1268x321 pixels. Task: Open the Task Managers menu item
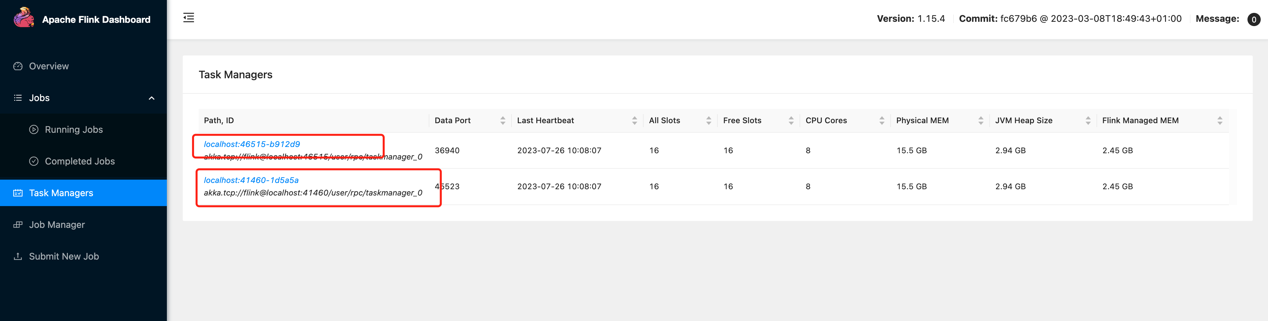[x=61, y=193]
